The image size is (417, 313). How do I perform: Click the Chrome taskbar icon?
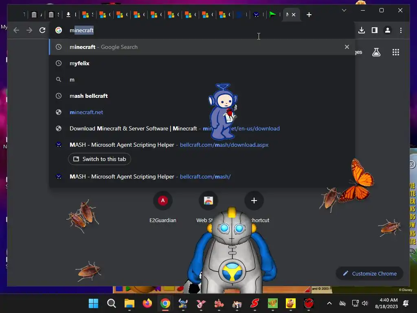165,303
